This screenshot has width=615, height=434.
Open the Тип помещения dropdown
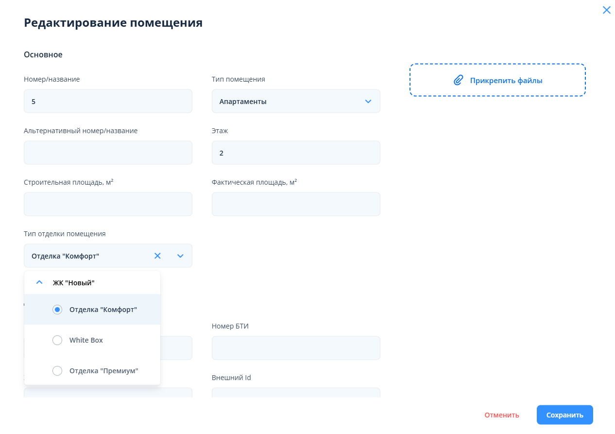click(295, 102)
